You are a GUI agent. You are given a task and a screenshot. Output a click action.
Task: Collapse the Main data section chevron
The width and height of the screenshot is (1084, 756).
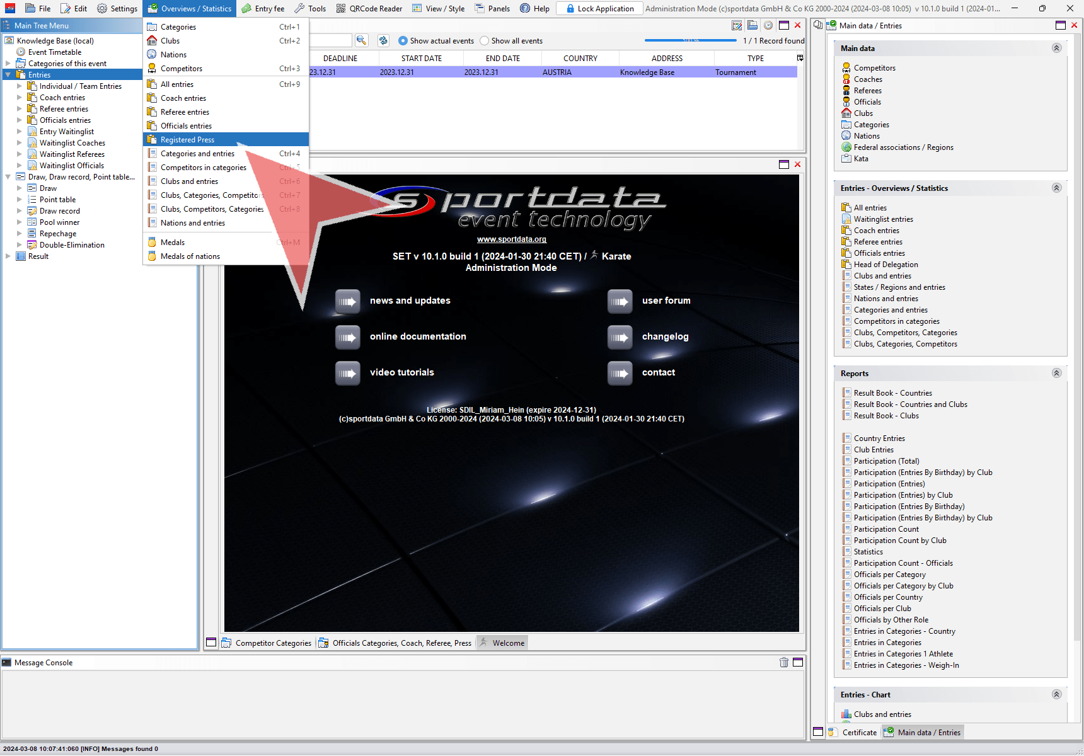(1056, 49)
